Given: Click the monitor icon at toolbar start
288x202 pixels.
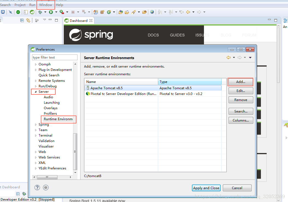Looking at the screenshot, I should (3, 12).
